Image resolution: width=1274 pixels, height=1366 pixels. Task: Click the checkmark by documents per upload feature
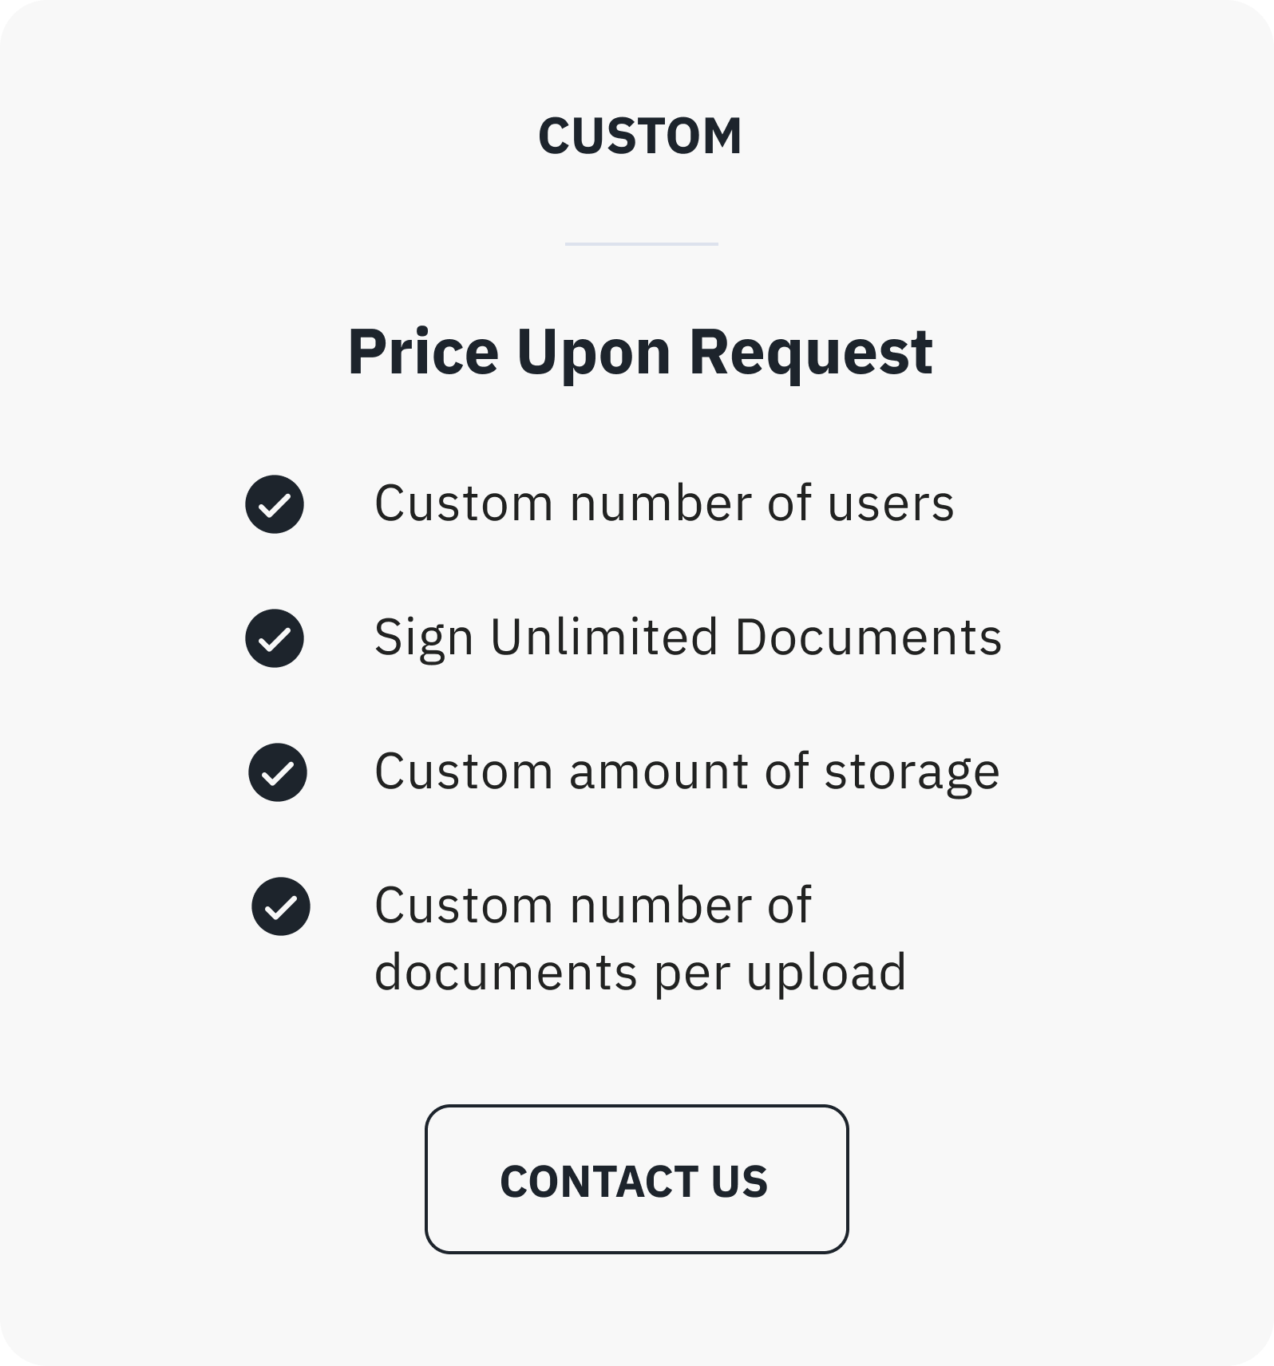pos(281,906)
